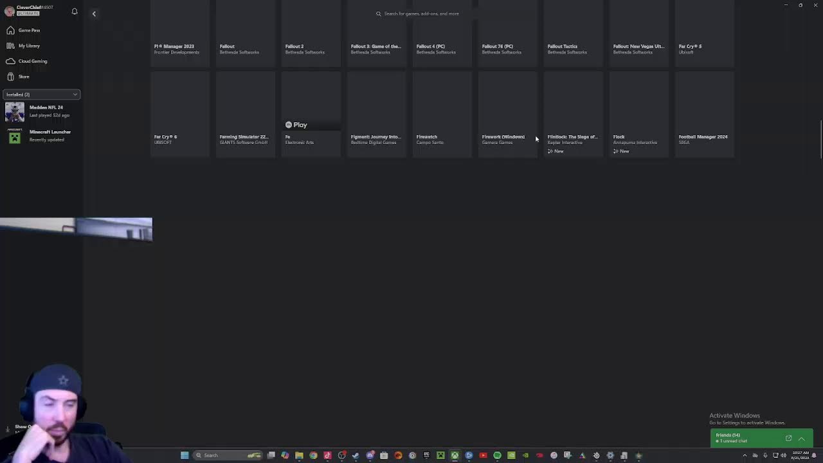Viewport: 823px width, 463px height.
Task: Click the Windows taskbar Search box
Action: (x=227, y=455)
